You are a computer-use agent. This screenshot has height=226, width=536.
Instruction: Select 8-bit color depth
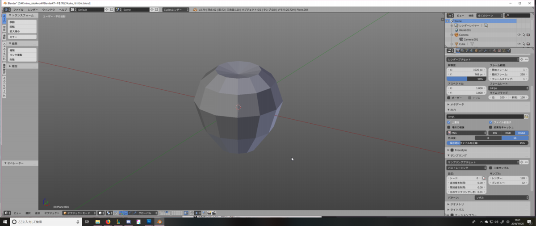click(488, 138)
